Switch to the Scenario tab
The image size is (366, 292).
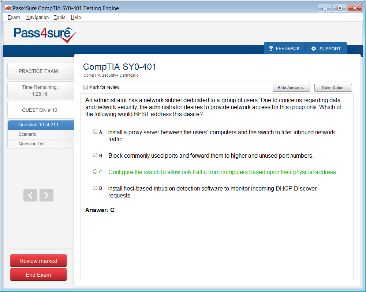pyautogui.click(x=41, y=134)
